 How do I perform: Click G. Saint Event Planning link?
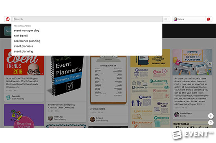click(102, 119)
